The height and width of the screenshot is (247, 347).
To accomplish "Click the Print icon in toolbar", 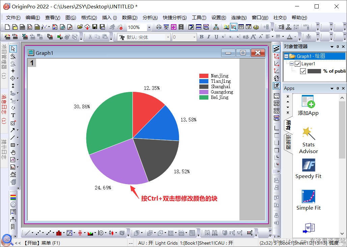I will [159, 27].
